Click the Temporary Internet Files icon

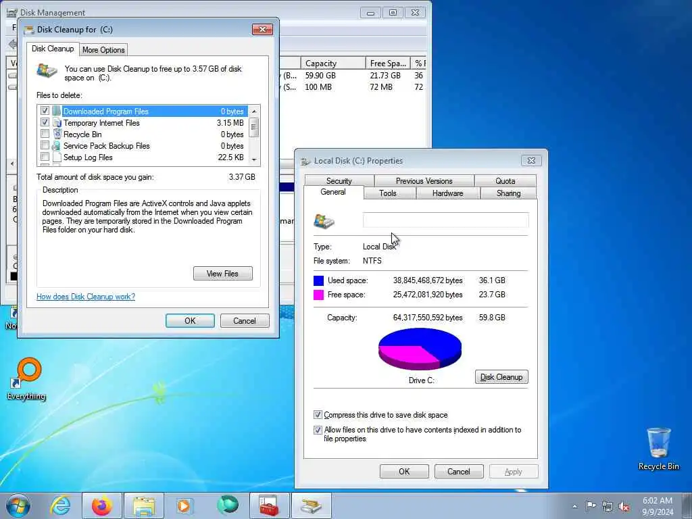coord(57,123)
